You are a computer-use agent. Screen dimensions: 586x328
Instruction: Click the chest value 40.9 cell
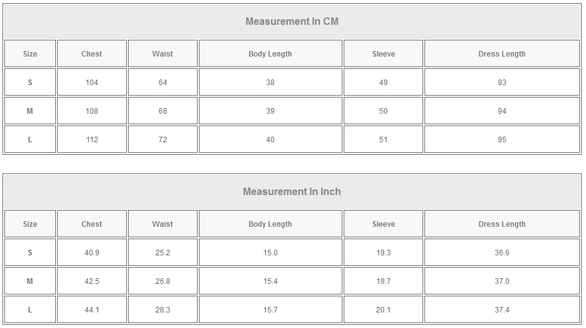tap(92, 253)
